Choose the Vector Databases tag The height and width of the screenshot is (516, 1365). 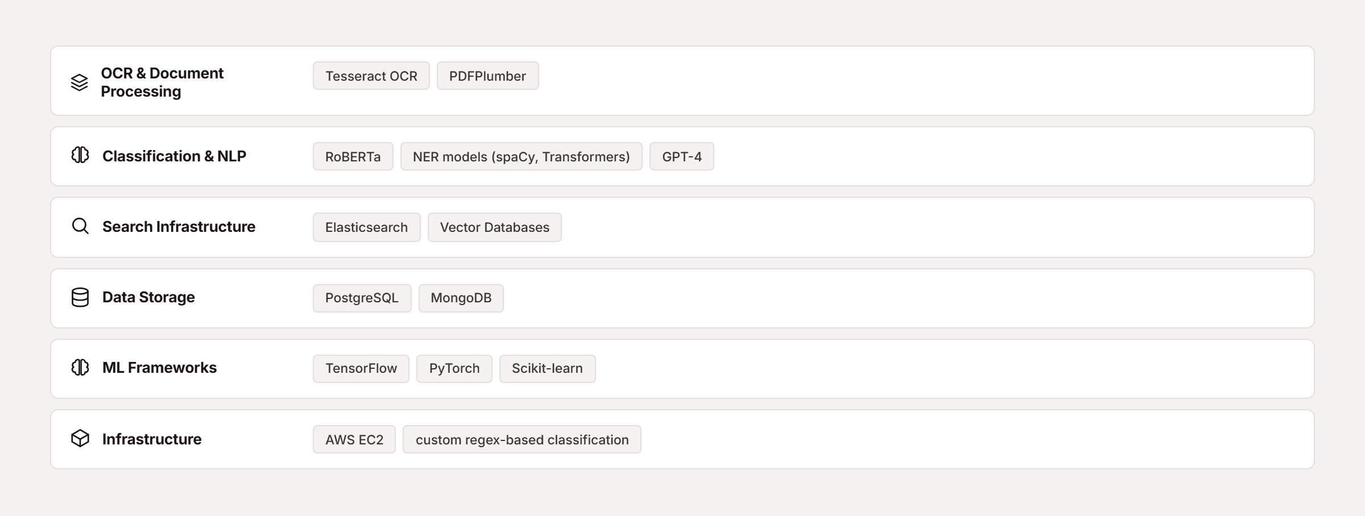[x=495, y=227]
